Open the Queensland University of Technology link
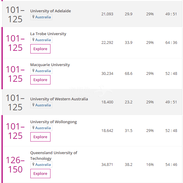Image resolution: width=183 pixels, height=183 pixels. click(x=54, y=156)
